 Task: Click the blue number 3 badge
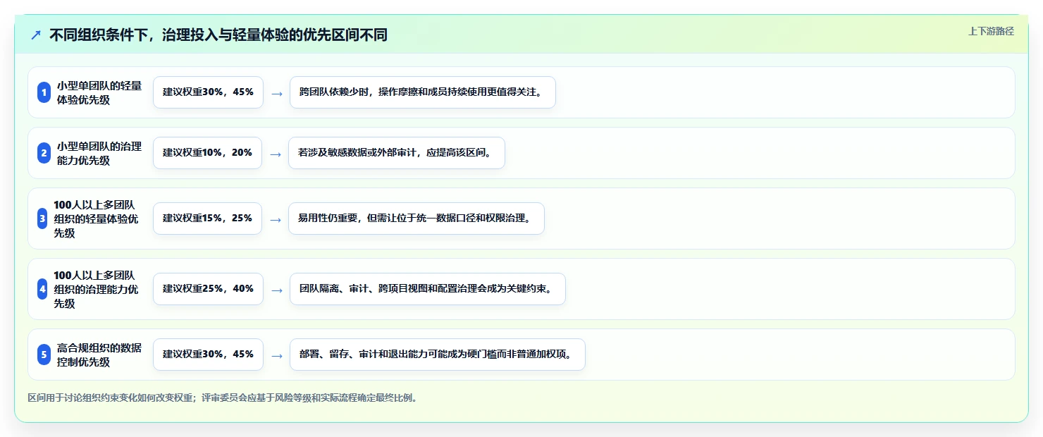[x=42, y=218]
